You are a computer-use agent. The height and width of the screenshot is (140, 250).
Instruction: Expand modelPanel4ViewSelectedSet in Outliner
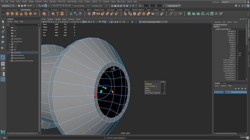coord(10,61)
